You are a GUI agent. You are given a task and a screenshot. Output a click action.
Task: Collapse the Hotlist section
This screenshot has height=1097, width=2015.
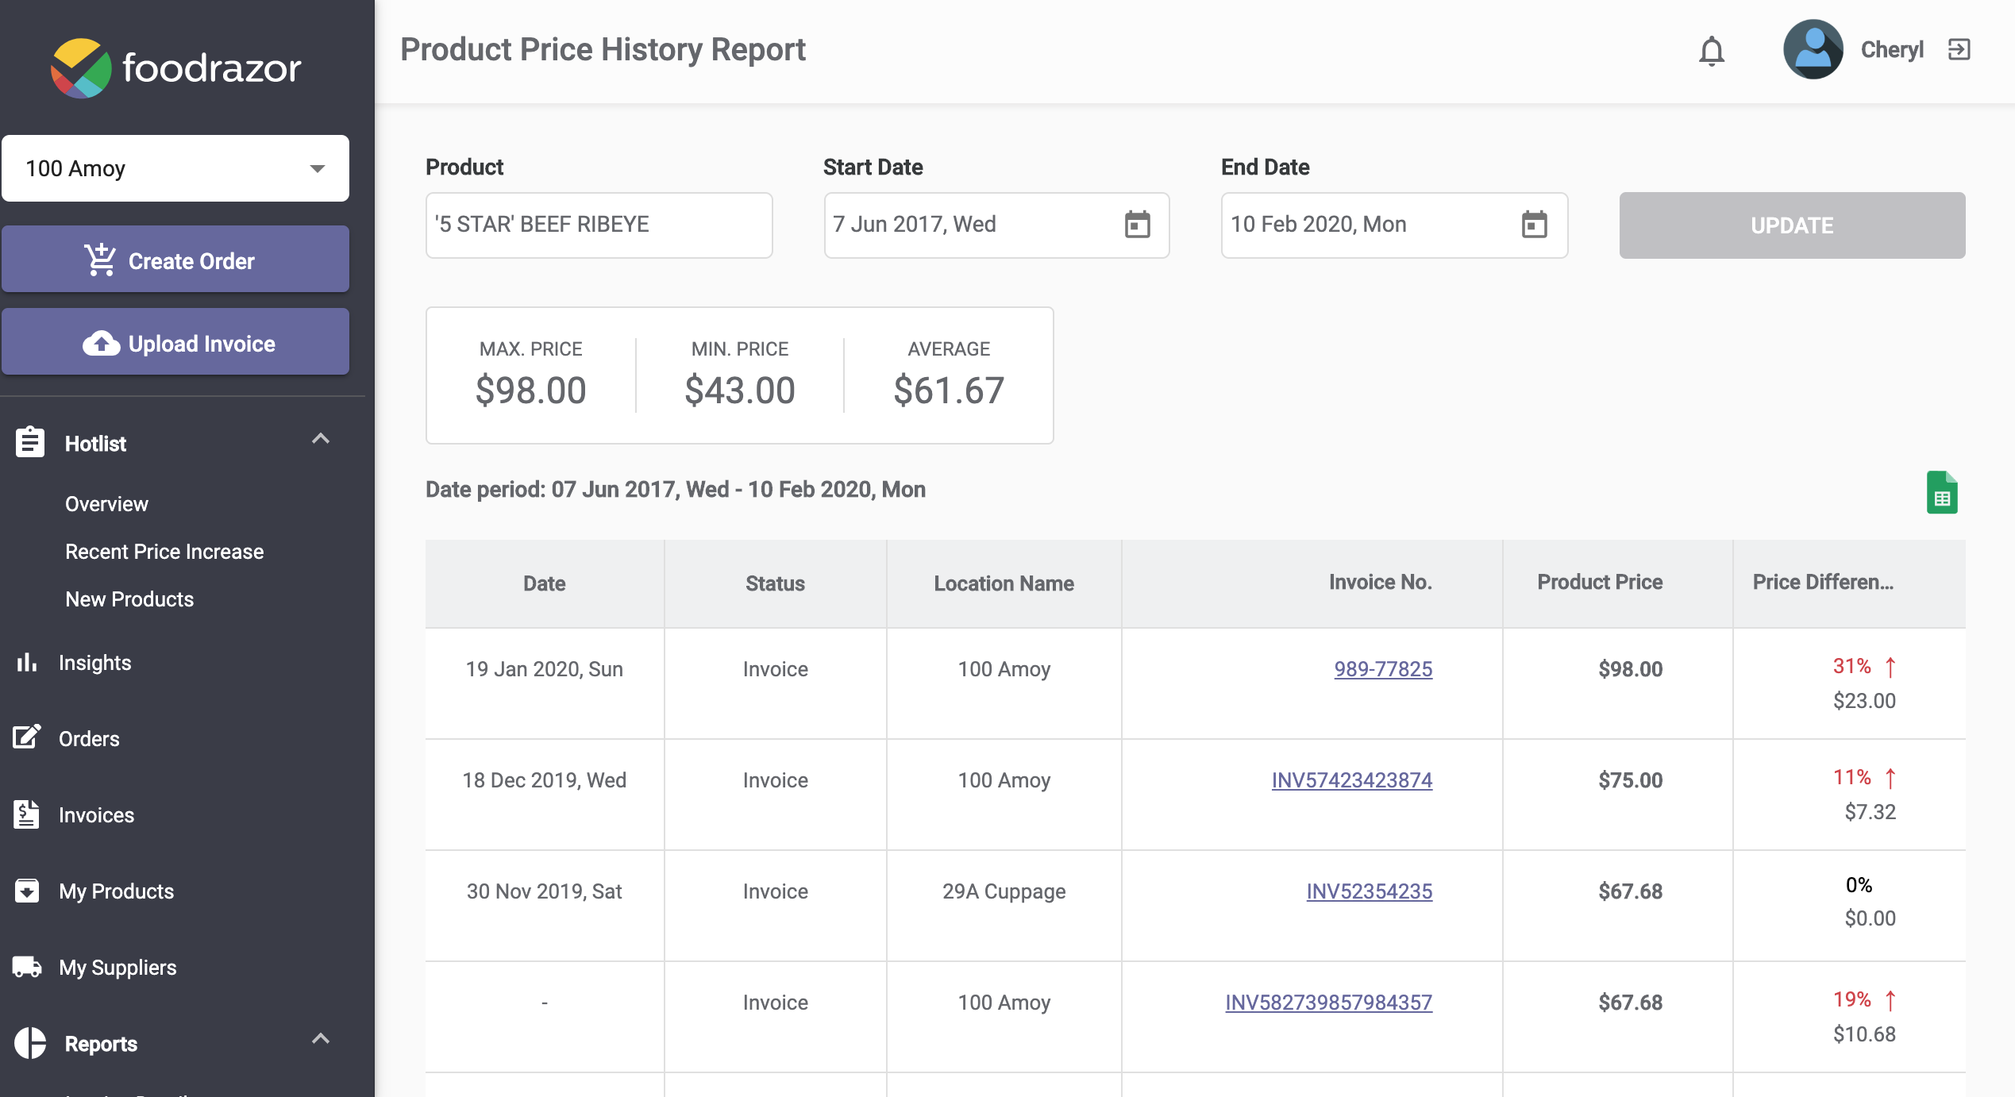[322, 439]
